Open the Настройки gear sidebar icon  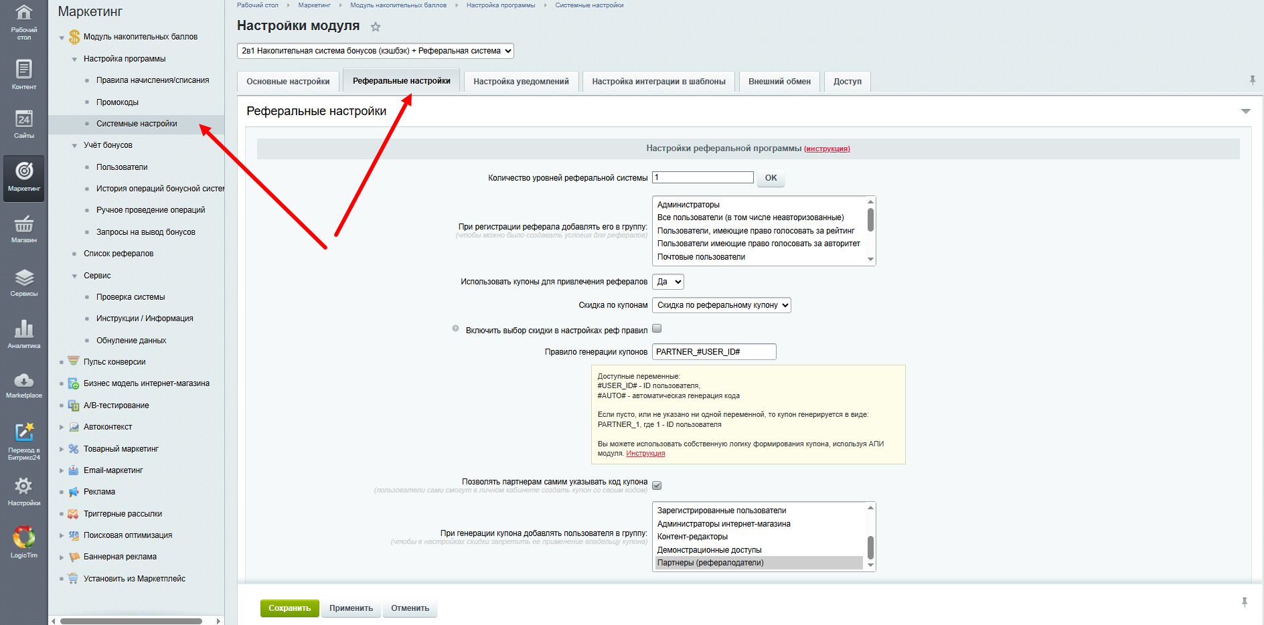[23, 490]
